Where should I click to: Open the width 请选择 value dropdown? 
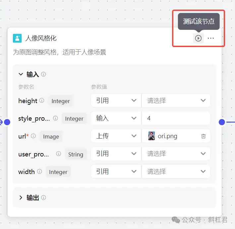tap(176, 171)
